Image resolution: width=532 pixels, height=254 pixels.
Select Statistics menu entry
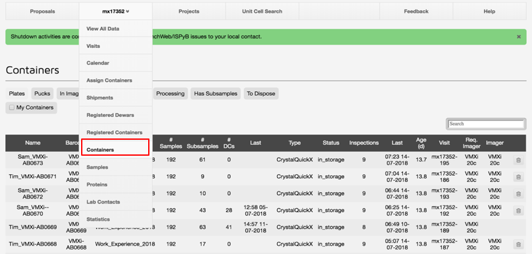point(116,219)
